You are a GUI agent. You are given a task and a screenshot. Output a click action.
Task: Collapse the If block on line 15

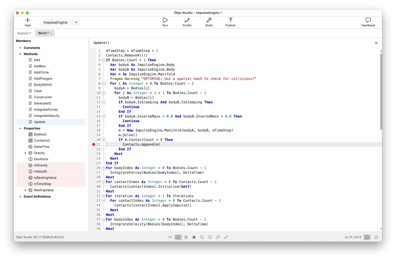[103, 116]
